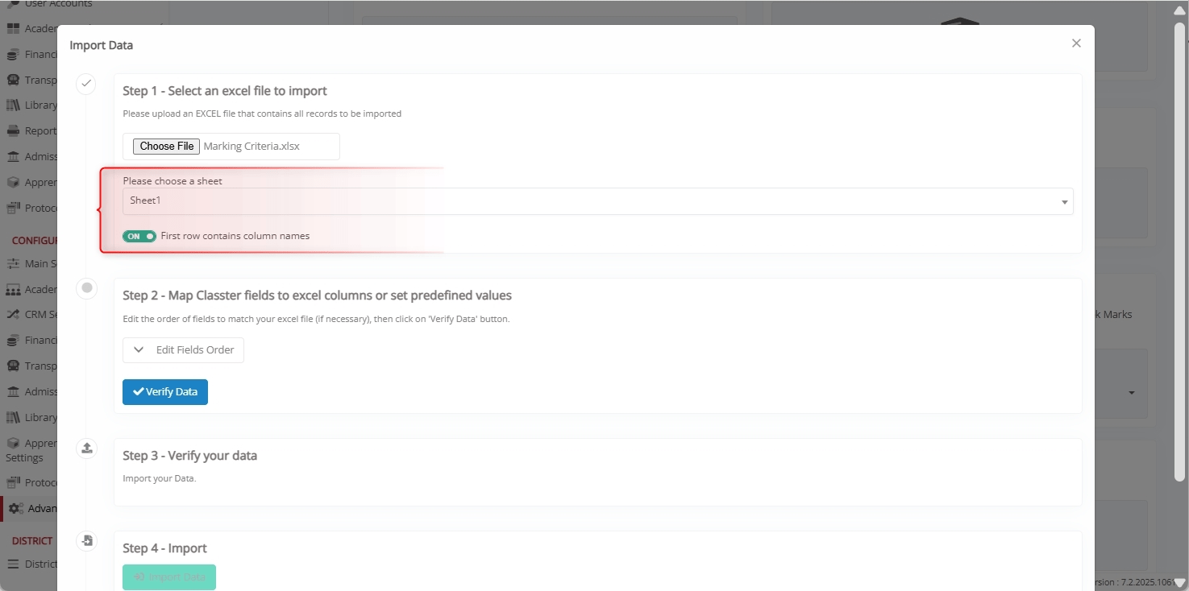The image size is (1189, 591).
Task: Click the Step 2 grey circle indicator
Action: click(86, 288)
